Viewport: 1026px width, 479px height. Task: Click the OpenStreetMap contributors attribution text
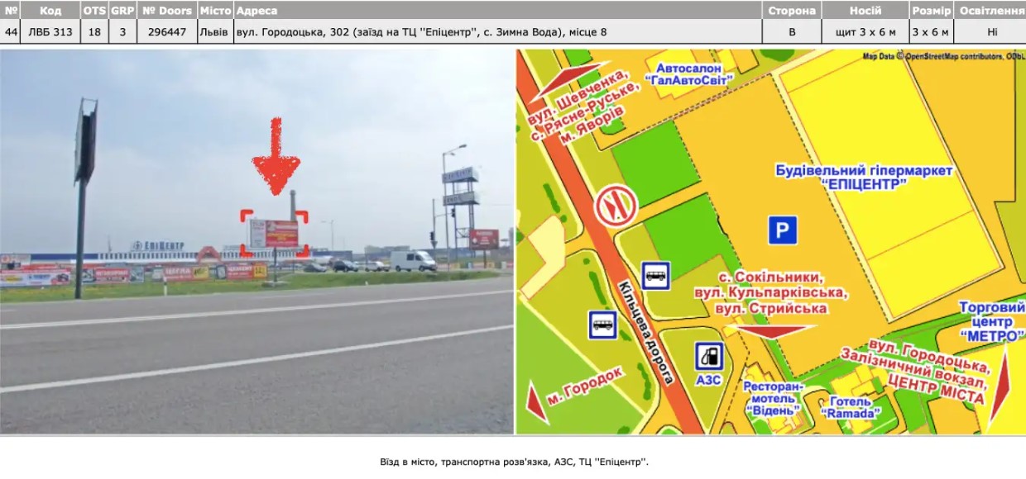[944, 56]
